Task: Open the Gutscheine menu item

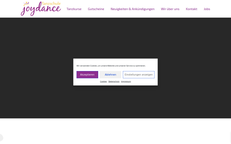Action: tap(96, 9)
